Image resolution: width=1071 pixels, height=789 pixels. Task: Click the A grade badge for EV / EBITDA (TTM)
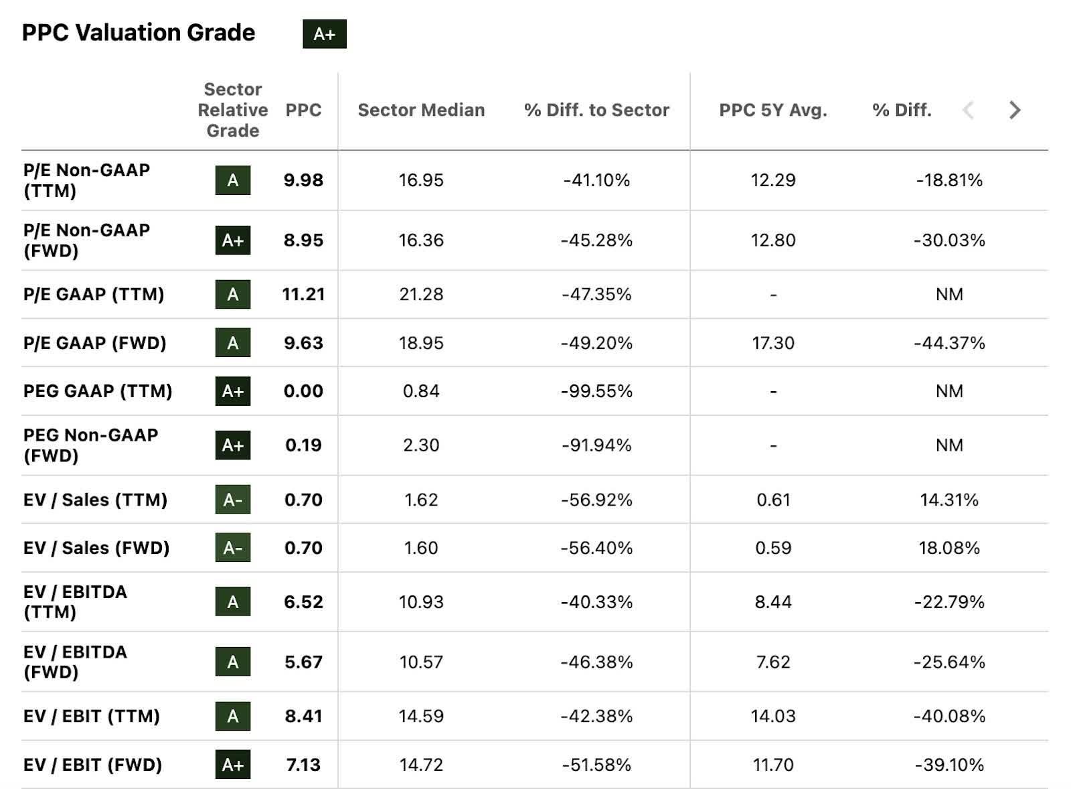pyautogui.click(x=233, y=601)
